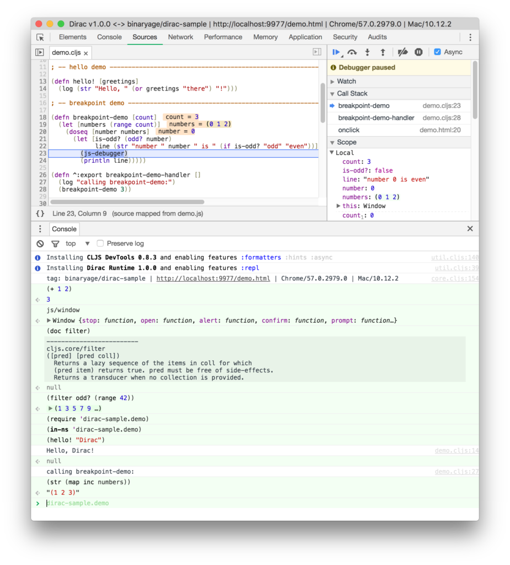Switch to the Network tab
This screenshot has width=510, height=565.
(180, 37)
